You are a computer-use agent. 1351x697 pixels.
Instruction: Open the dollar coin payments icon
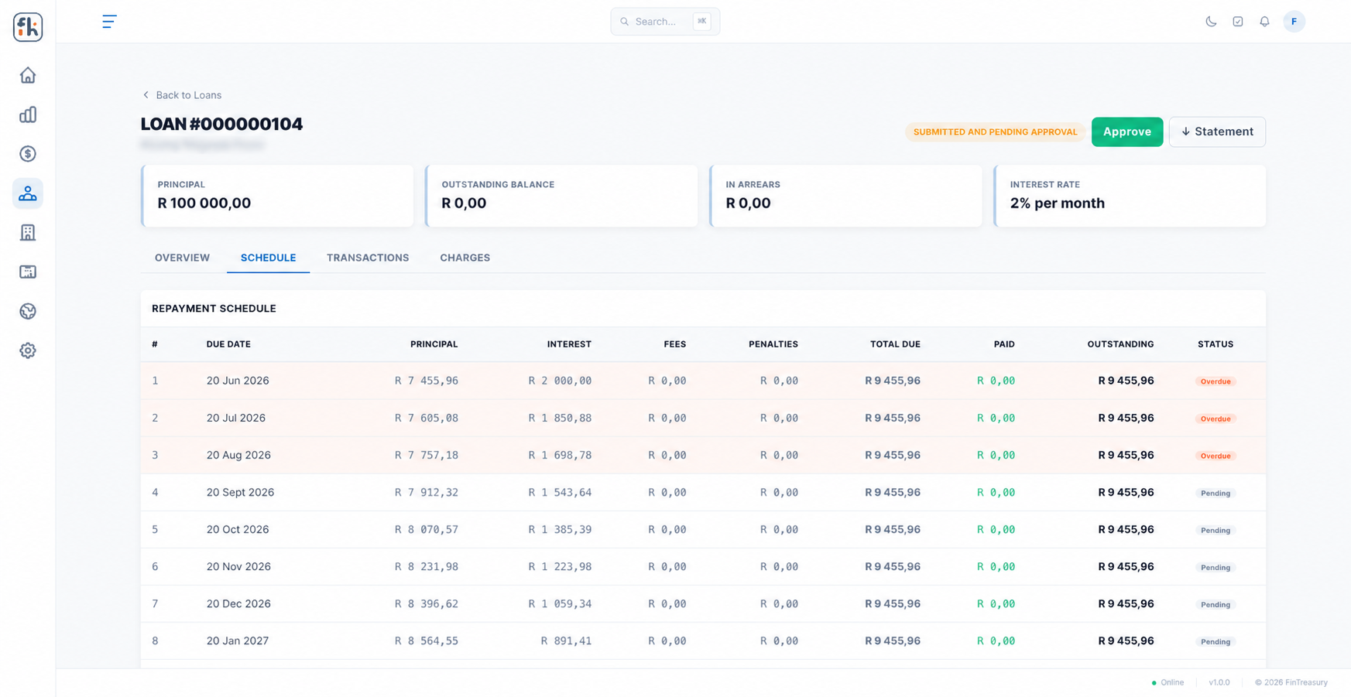(28, 154)
